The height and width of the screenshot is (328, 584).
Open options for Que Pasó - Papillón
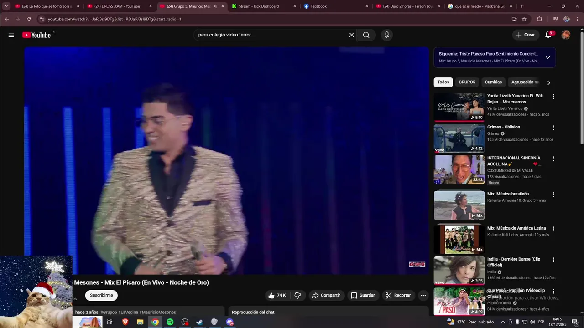[x=553, y=291]
